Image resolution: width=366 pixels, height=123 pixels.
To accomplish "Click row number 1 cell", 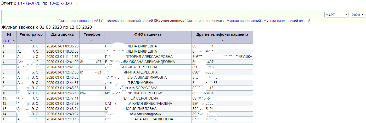I will pyautogui.click(x=9, y=46).
